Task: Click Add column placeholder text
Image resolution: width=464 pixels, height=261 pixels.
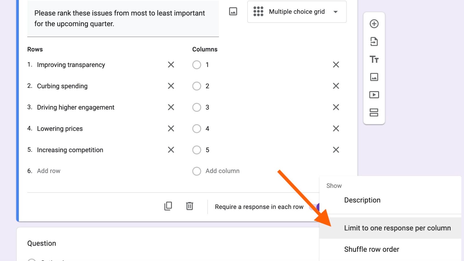Action: coord(222,171)
